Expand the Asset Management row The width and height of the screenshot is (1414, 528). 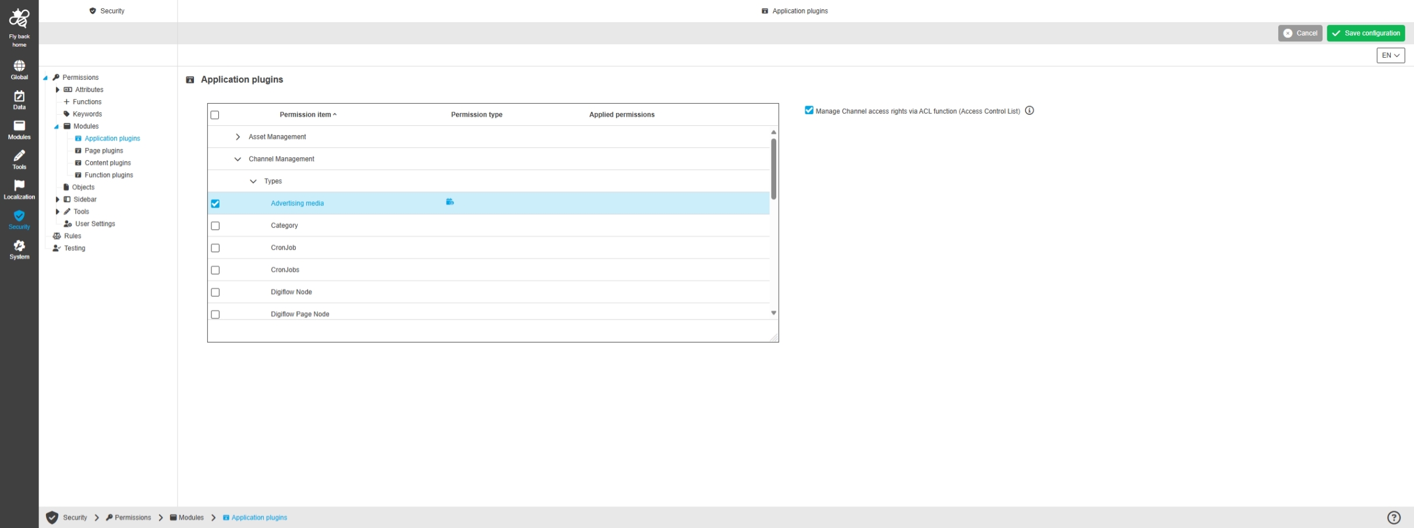(x=238, y=137)
